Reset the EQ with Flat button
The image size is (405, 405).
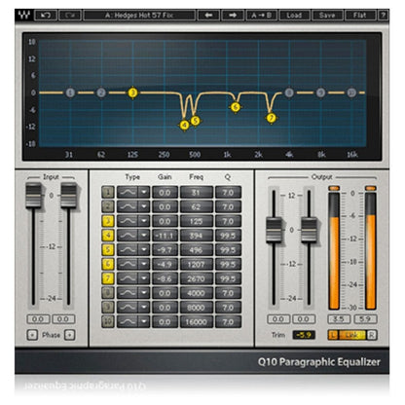(360, 16)
